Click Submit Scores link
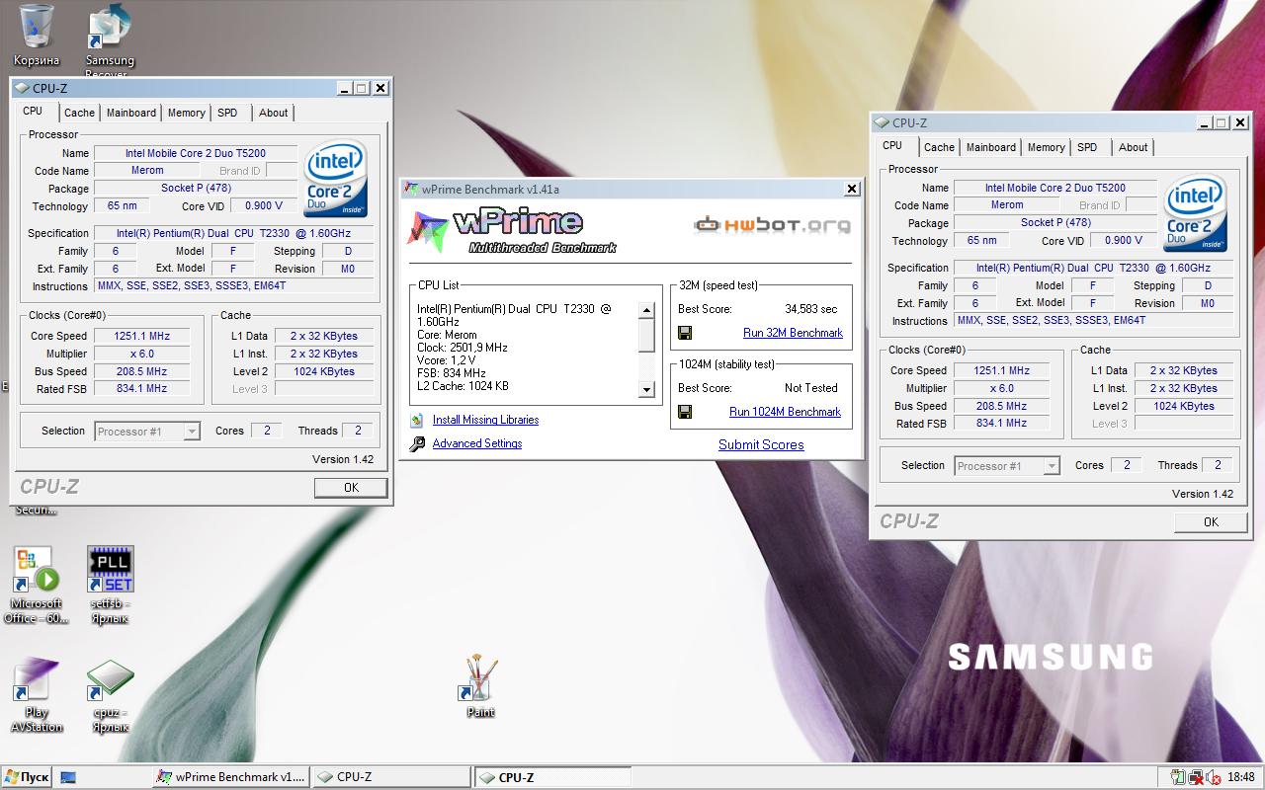The image size is (1265, 790). [761, 444]
